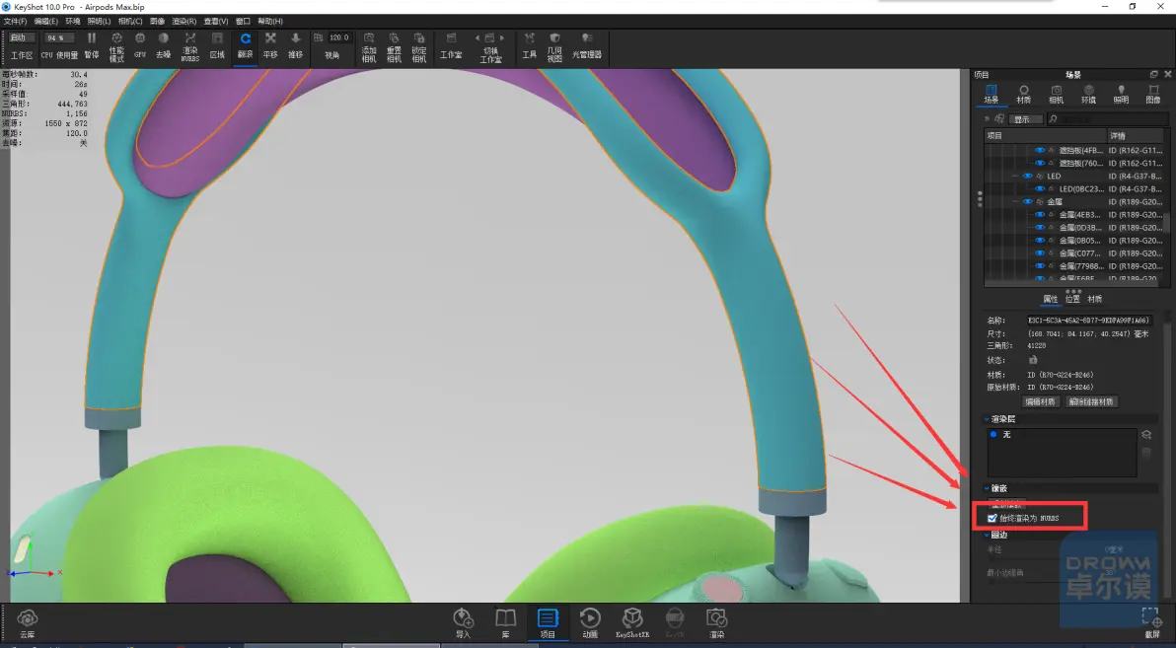
Task: Add a camera with 添加相机
Action: (x=369, y=46)
